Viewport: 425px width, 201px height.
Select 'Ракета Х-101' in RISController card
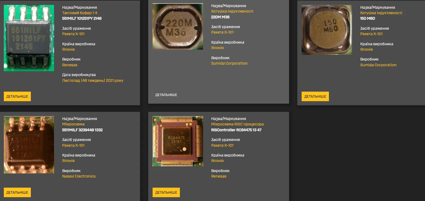pyautogui.click(x=222, y=145)
